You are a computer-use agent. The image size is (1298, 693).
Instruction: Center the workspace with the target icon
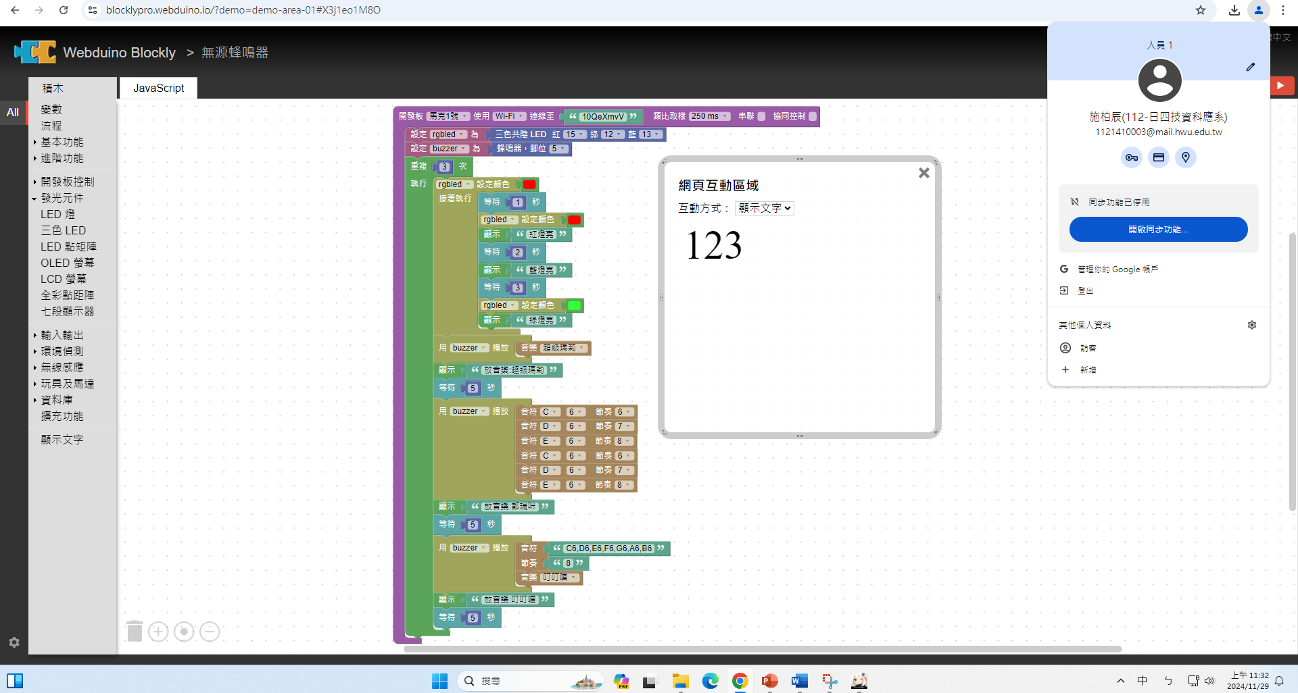[184, 632]
